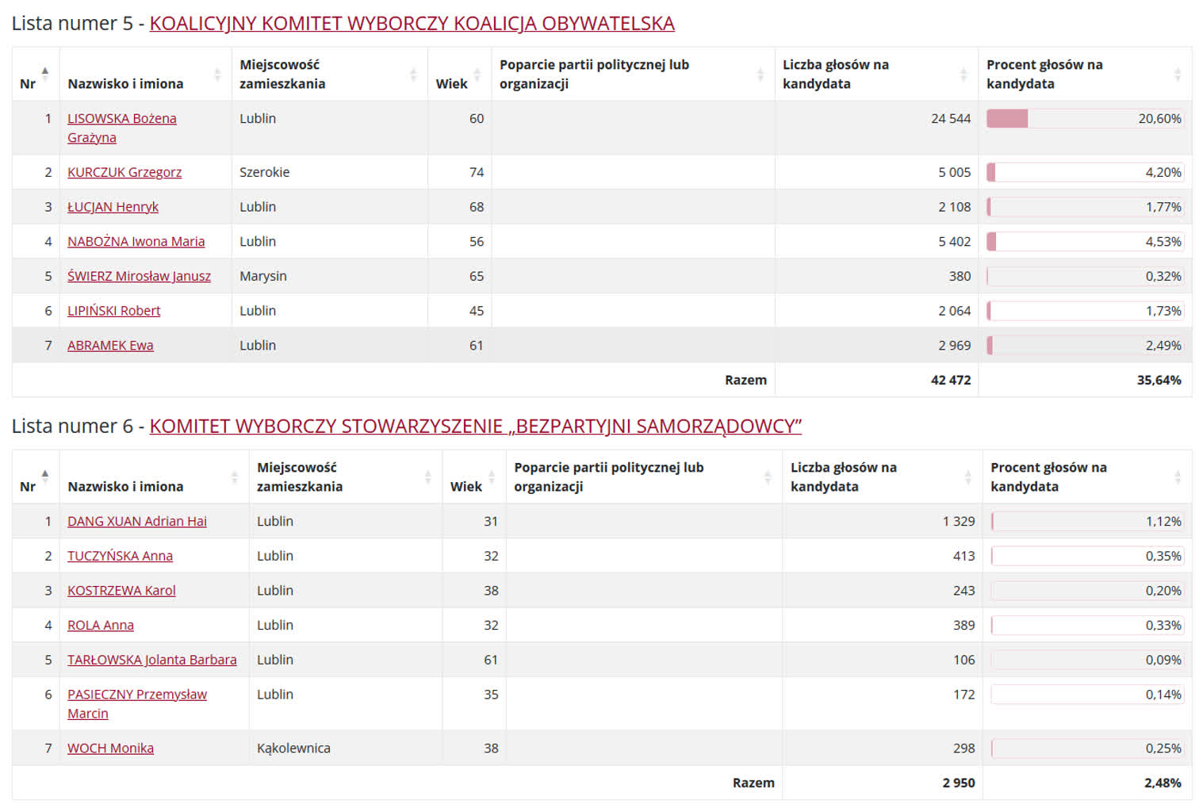Expand sort chevron on list 5 Procent głosów

coord(1176,75)
